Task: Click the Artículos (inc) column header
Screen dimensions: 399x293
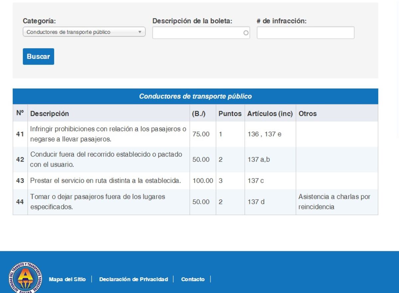Action: (x=270, y=113)
